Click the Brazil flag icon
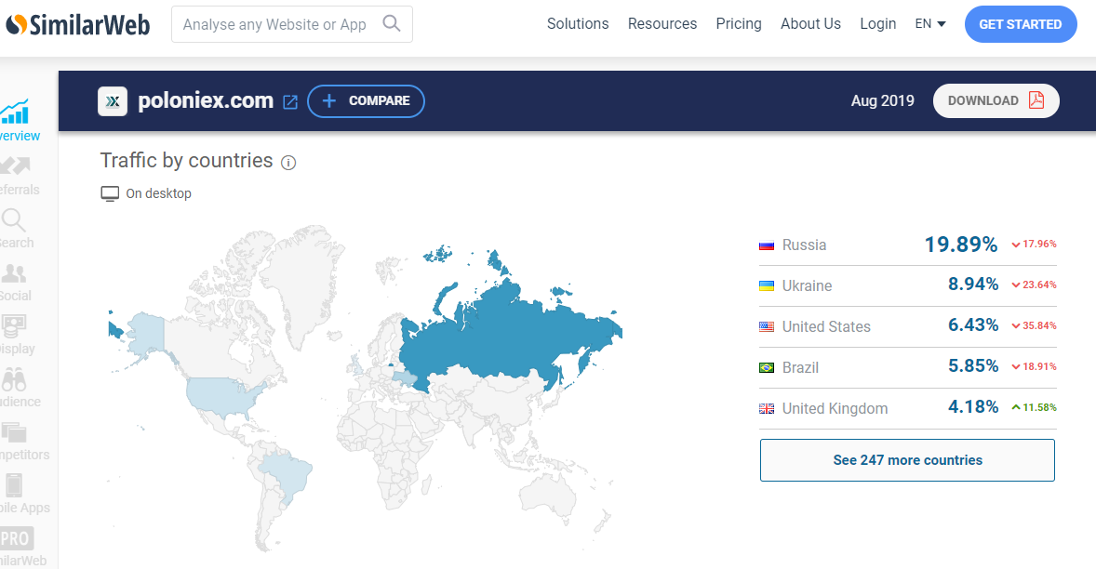 [x=767, y=367]
